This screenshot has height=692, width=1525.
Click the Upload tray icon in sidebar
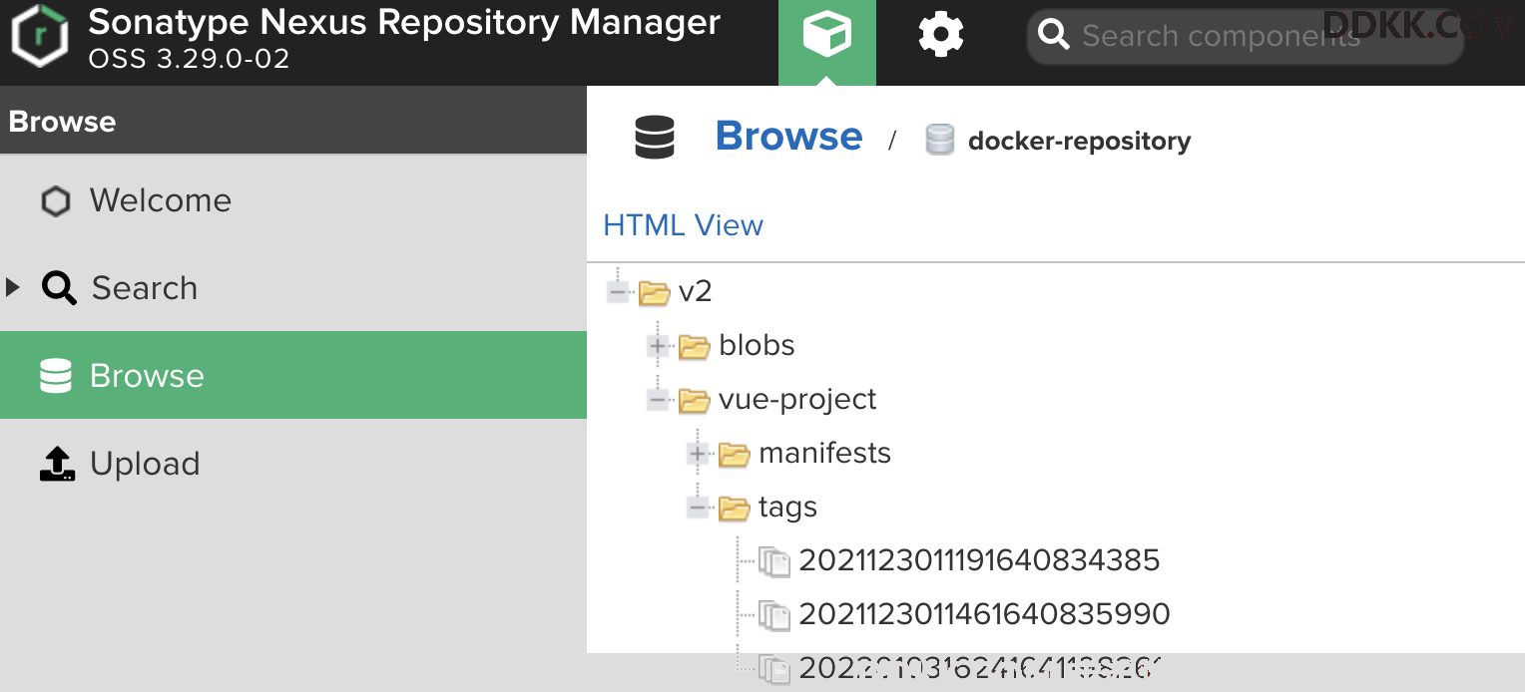point(57,464)
